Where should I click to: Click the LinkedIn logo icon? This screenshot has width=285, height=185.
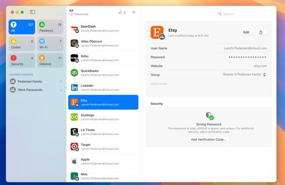click(74, 87)
